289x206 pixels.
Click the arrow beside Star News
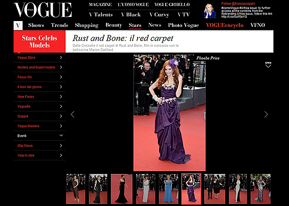click(x=61, y=146)
